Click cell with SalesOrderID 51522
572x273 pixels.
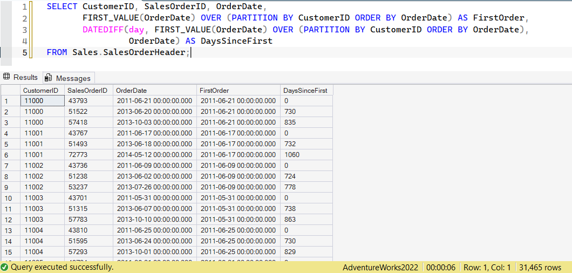pos(88,111)
